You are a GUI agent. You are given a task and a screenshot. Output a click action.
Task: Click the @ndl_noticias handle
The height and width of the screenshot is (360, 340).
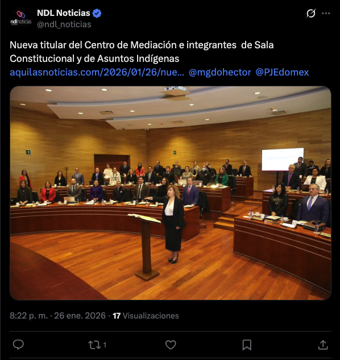tap(64, 24)
